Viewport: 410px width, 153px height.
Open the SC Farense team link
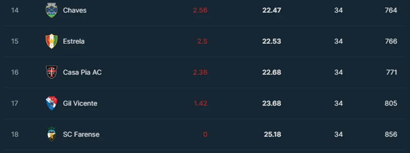[x=81, y=134]
